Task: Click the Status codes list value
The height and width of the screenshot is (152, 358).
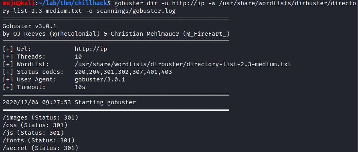Action: 123,72
